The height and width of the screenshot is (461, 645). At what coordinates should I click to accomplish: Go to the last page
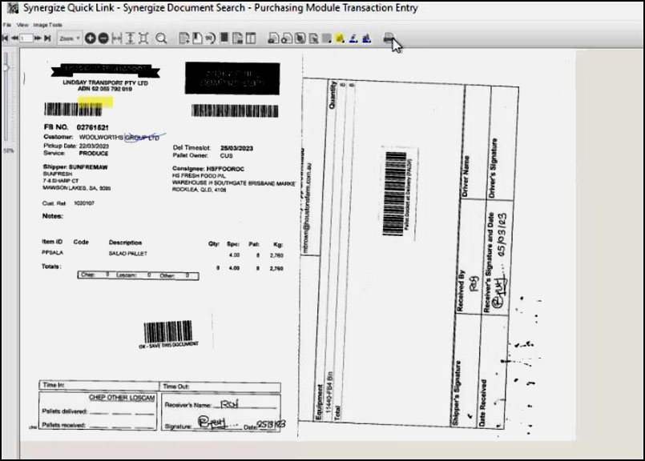tap(47, 38)
